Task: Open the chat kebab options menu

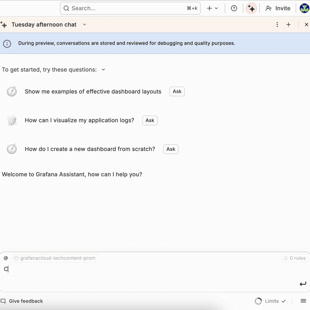Action: tap(277, 24)
